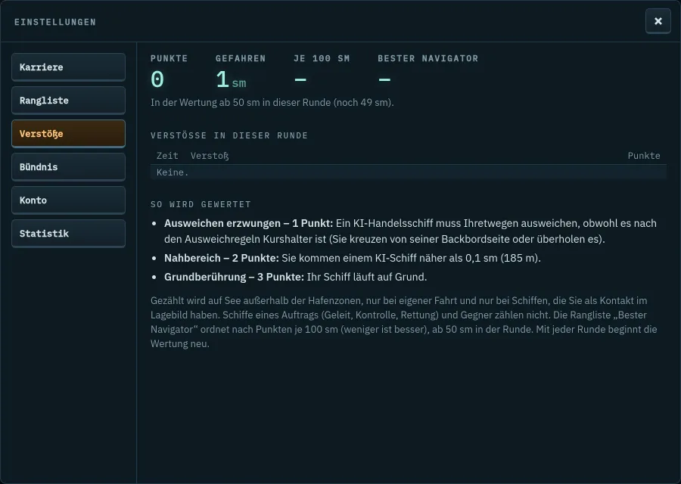Click the 'Verstöße in dieser Runde' heading
681x484 pixels.
(229, 135)
